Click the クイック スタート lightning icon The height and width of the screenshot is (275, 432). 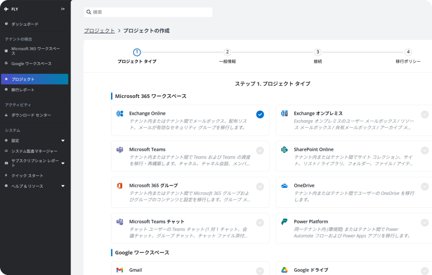pyautogui.click(x=6, y=175)
